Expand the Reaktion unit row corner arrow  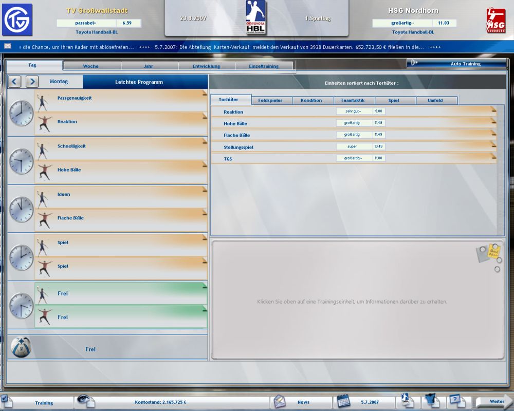[493, 108]
